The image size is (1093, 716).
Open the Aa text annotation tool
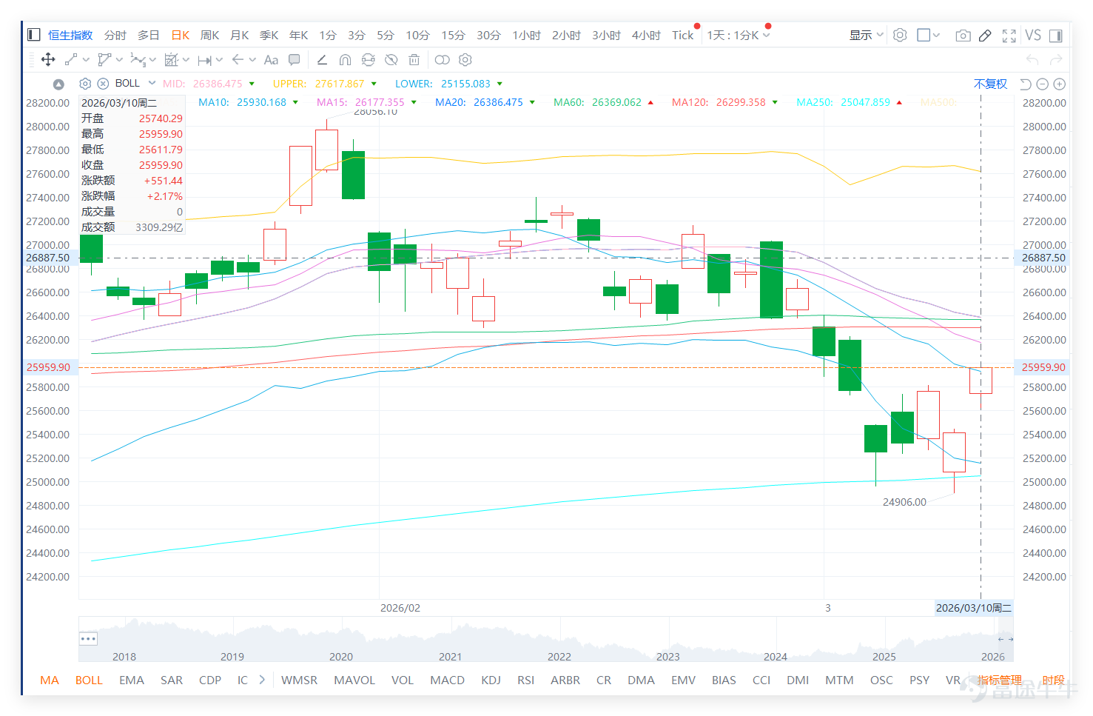pyautogui.click(x=271, y=60)
